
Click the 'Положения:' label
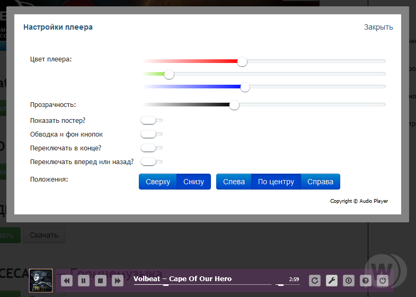point(49,179)
